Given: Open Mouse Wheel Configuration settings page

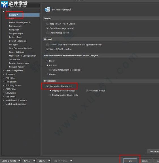Looking at the screenshot, I should [23, 56].
